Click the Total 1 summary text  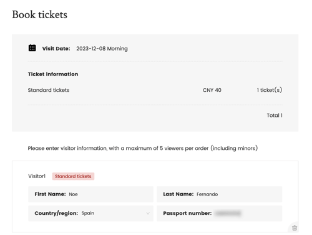275,116
